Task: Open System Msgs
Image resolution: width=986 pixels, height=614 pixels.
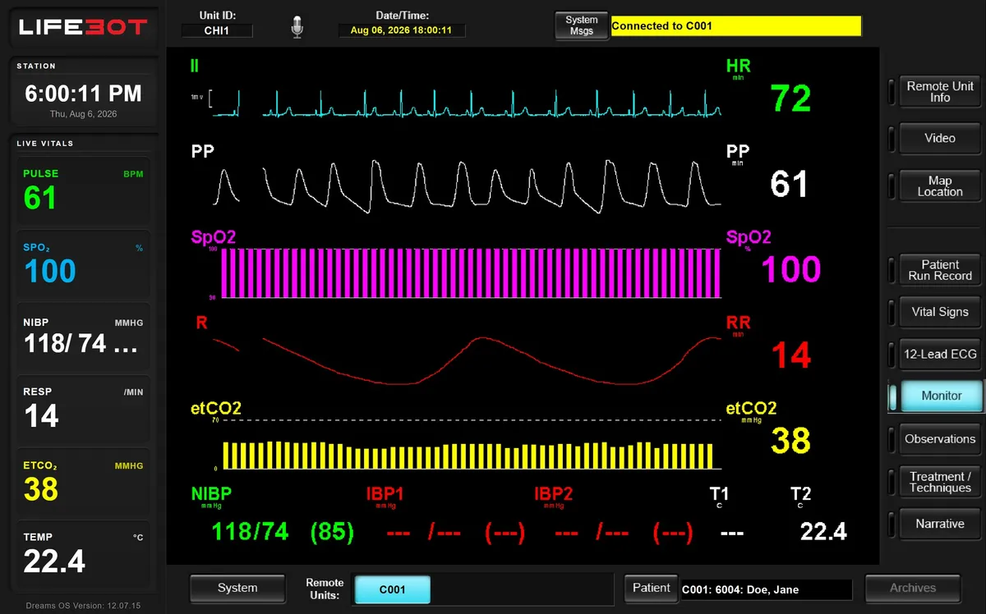Action: 582,25
